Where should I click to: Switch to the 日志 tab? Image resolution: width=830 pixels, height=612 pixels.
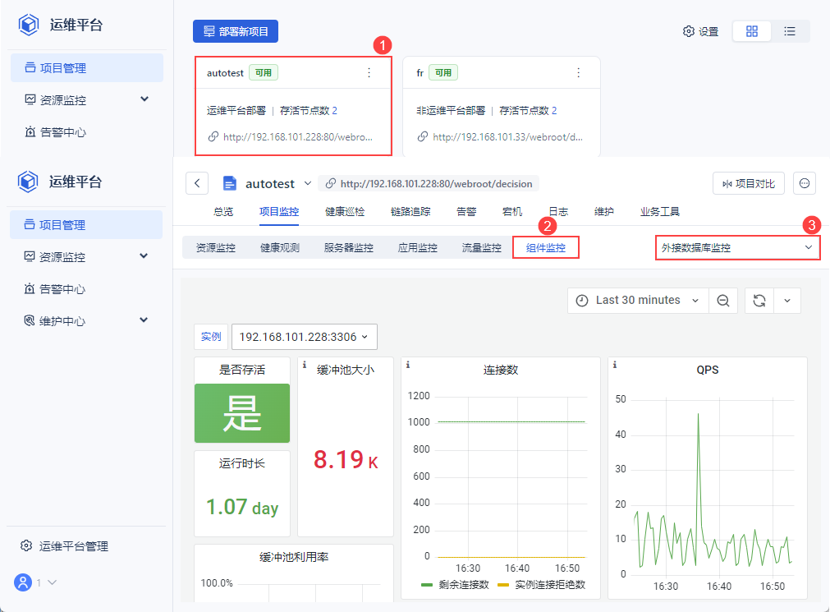[x=558, y=211]
